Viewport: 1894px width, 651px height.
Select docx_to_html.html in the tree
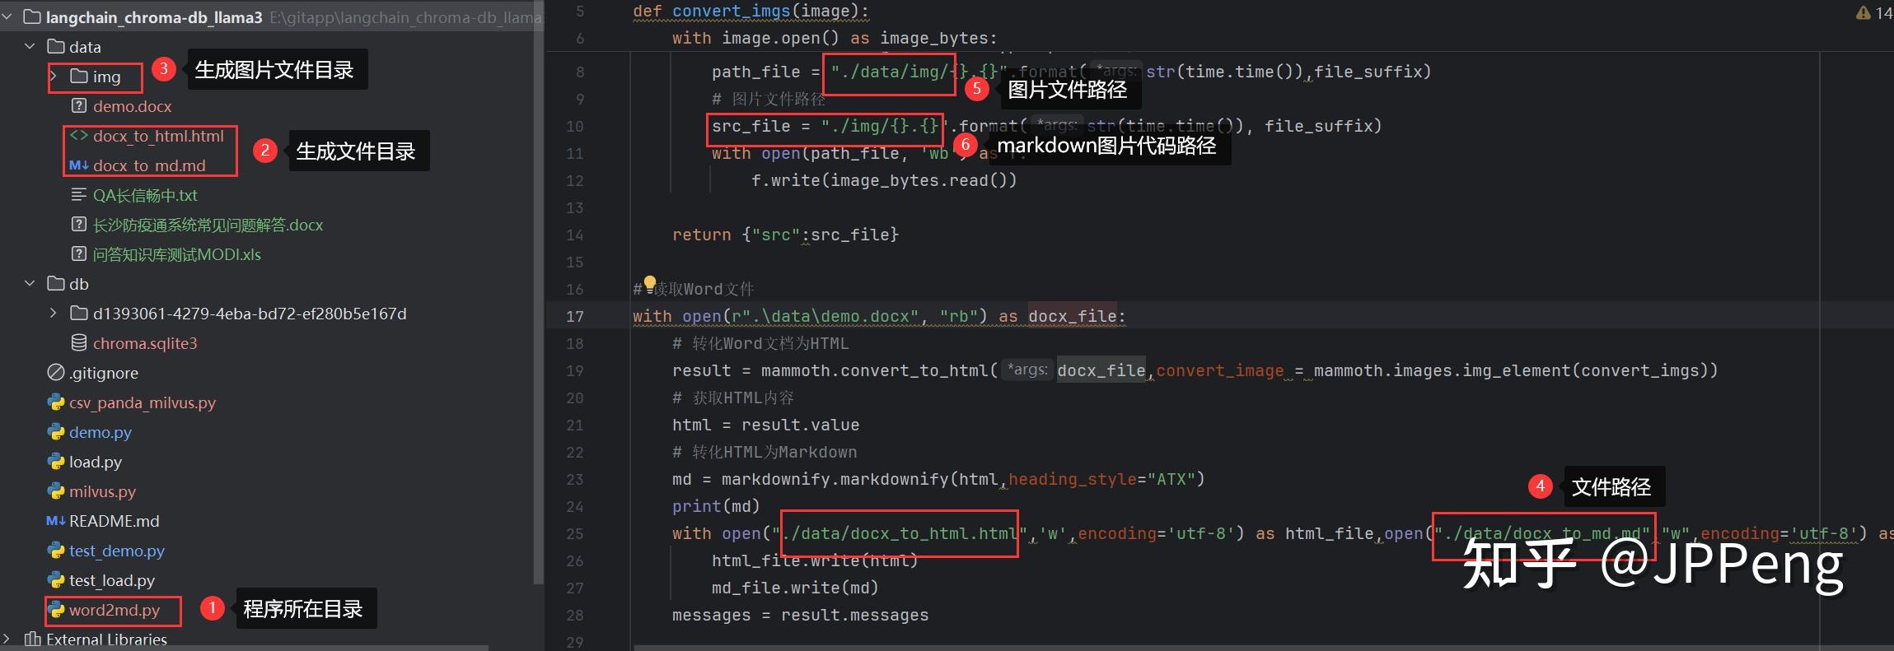coord(158,136)
